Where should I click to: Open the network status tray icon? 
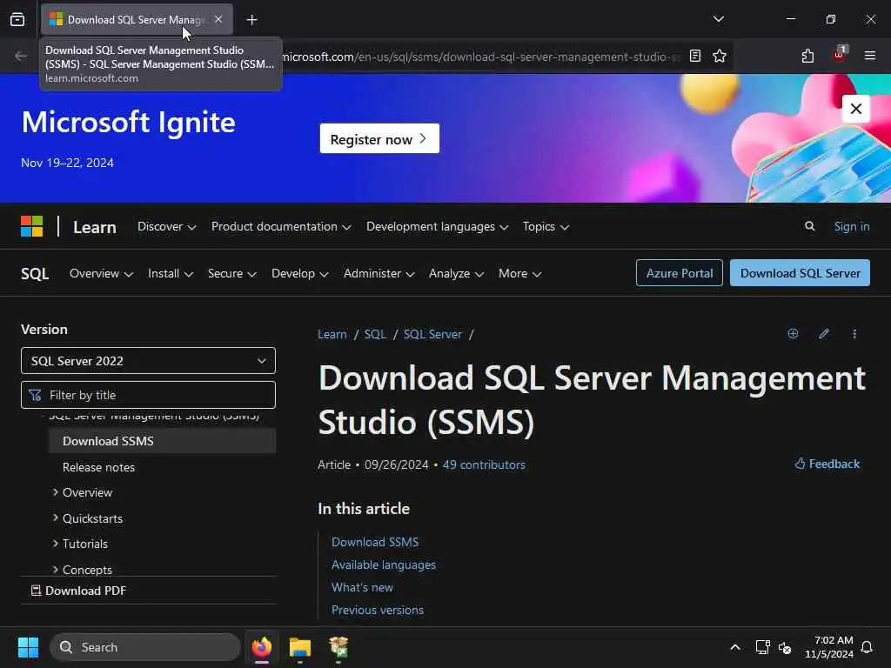pyautogui.click(x=762, y=647)
